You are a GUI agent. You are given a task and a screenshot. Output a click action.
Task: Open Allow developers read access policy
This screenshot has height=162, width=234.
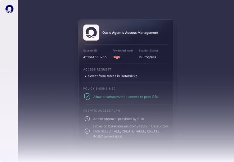coord(126,97)
